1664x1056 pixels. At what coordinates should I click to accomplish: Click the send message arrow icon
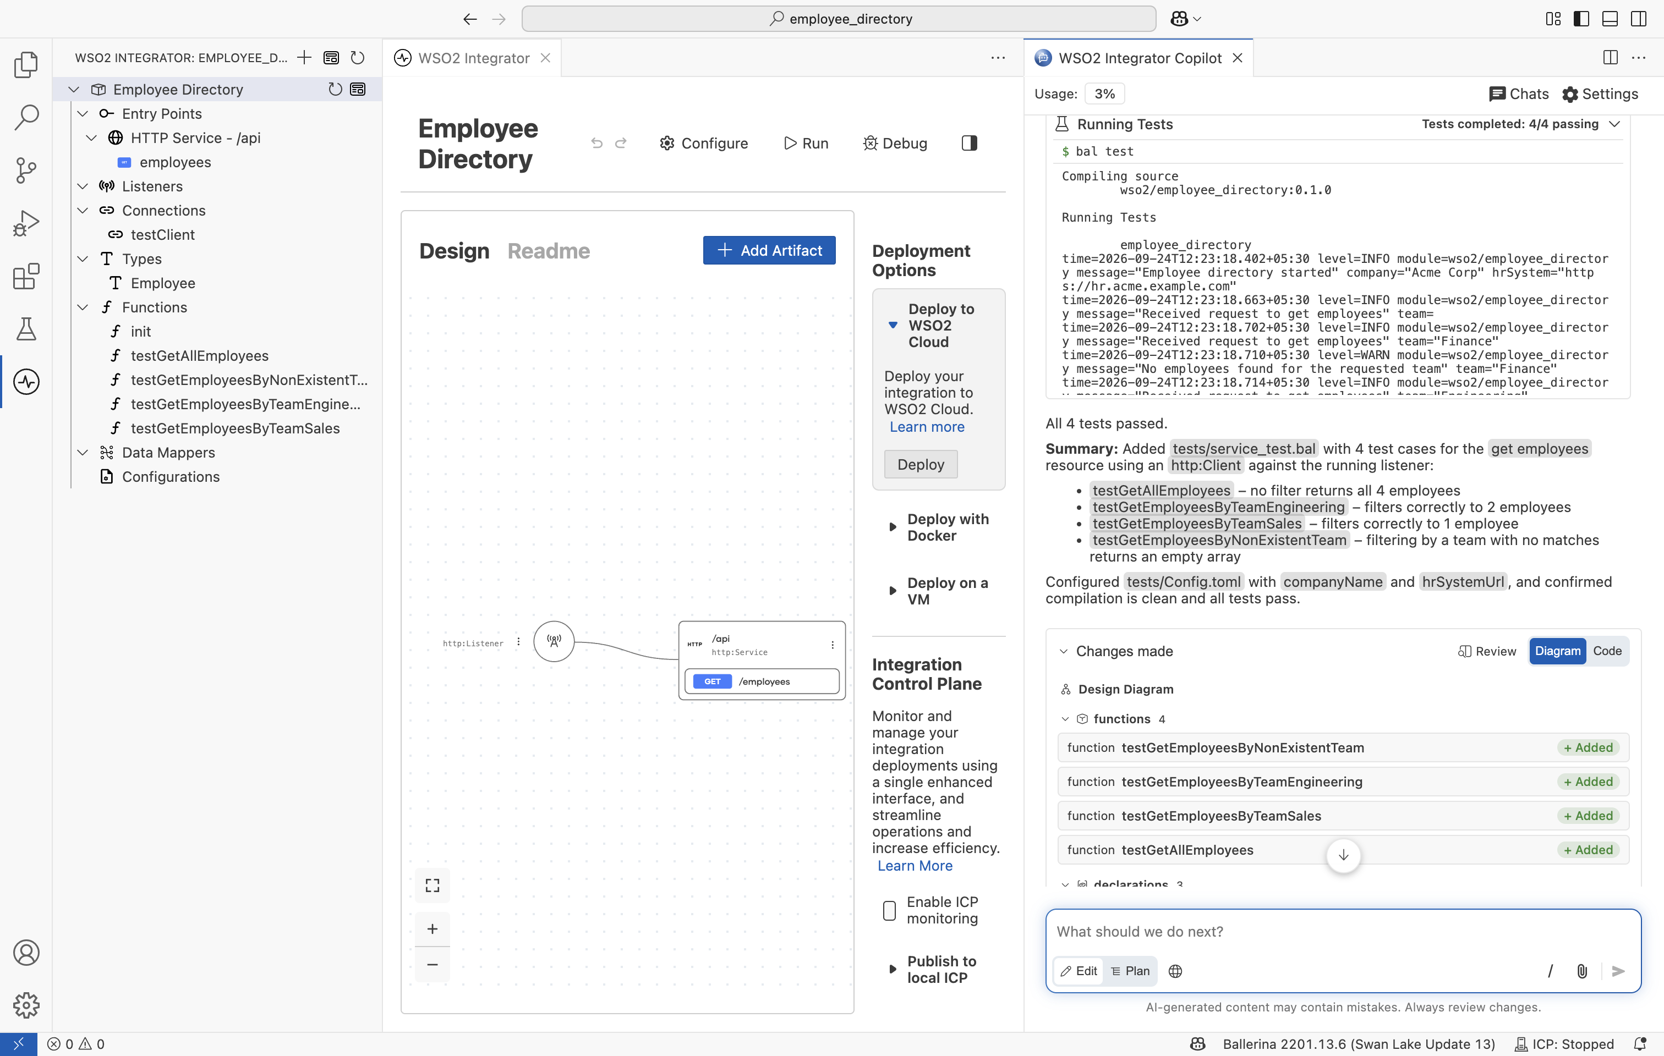(1618, 971)
